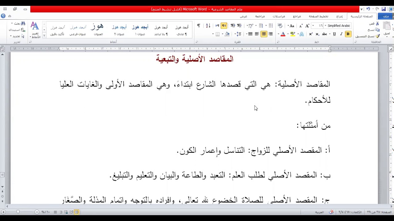Apply red font color A
394x221 pixels.
[283, 34]
